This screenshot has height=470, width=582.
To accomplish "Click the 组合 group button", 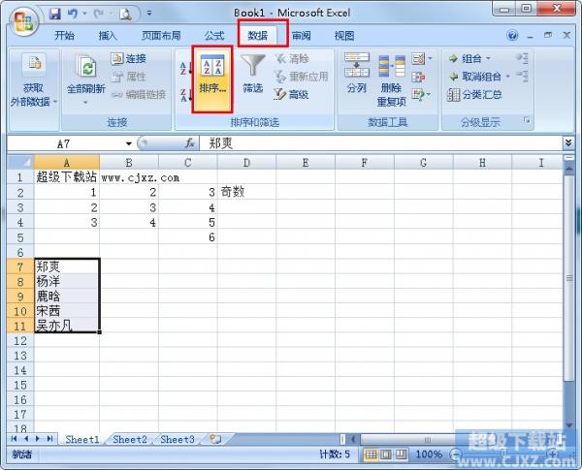I will click(x=466, y=58).
